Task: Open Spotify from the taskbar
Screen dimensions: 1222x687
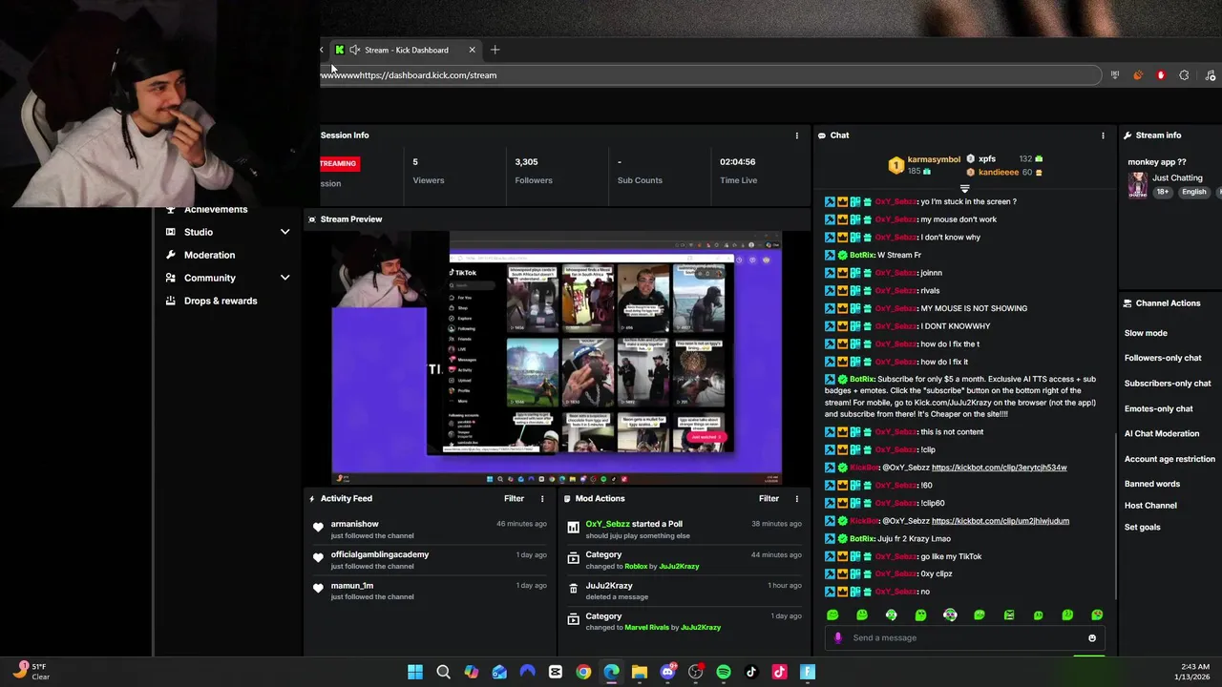Action: 724,672
